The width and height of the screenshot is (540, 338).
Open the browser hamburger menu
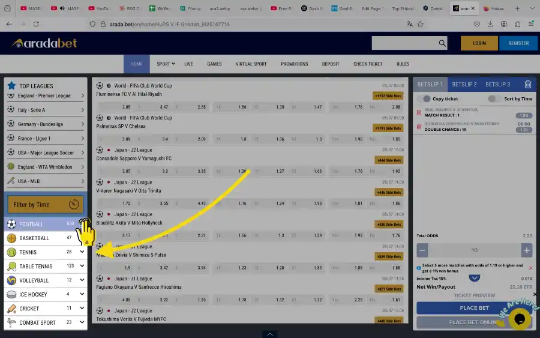pos(531,24)
